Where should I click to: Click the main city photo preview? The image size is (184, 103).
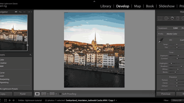click(94, 50)
